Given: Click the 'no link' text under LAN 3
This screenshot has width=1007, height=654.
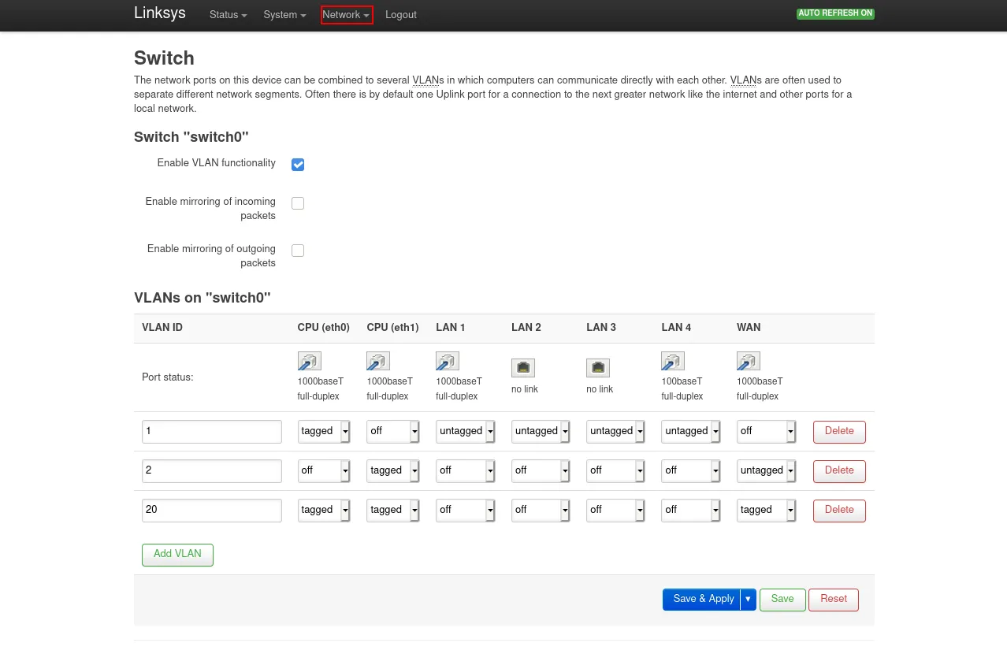Looking at the screenshot, I should (600, 390).
